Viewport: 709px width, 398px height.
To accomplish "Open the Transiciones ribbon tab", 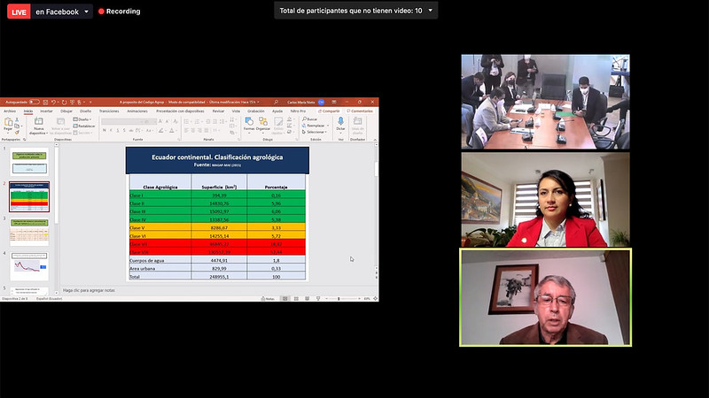I will pos(109,111).
